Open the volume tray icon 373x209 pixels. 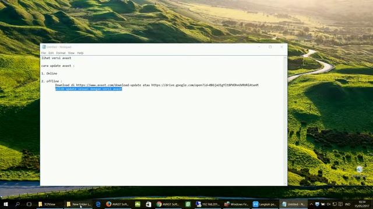tap(329, 204)
